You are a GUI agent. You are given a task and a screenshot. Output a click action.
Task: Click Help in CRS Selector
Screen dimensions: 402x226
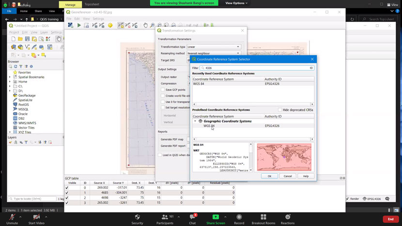pos(306,176)
